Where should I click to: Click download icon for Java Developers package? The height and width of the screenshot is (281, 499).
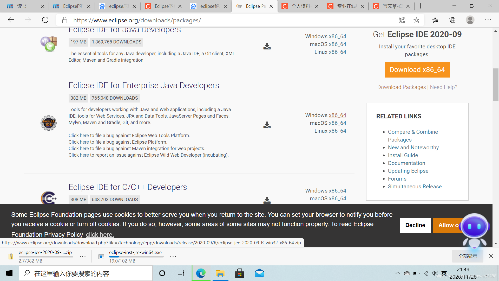click(x=267, y=46)
